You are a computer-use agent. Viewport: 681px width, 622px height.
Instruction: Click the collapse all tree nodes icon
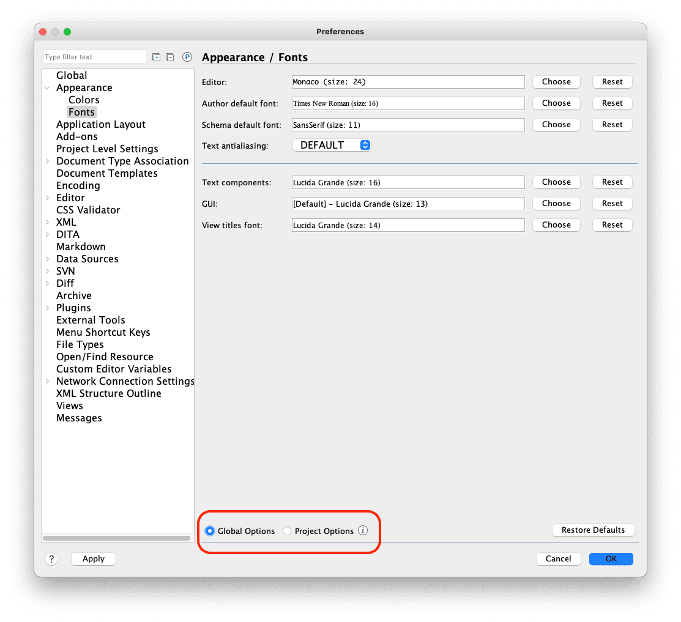pos(170,57)
